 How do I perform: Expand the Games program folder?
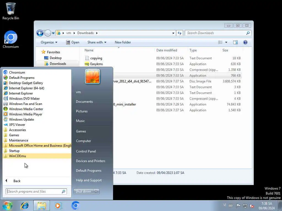coord(37,135)
